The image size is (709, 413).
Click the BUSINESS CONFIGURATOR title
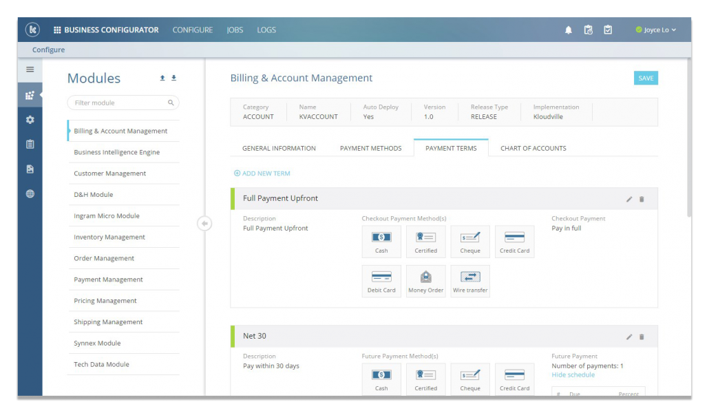click(x=112, y=30)
